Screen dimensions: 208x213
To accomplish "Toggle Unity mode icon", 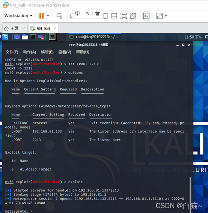I will (133, 16).
